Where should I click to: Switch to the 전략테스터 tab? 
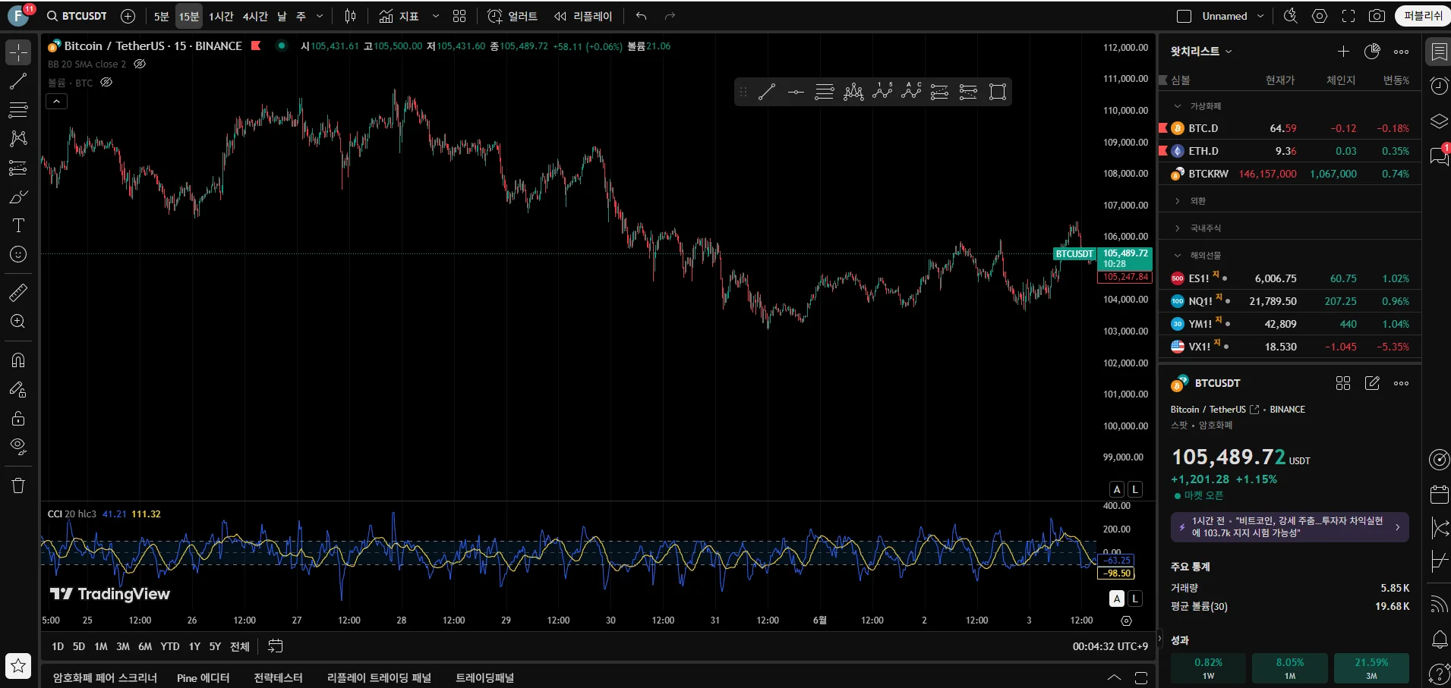pos(278,677)
